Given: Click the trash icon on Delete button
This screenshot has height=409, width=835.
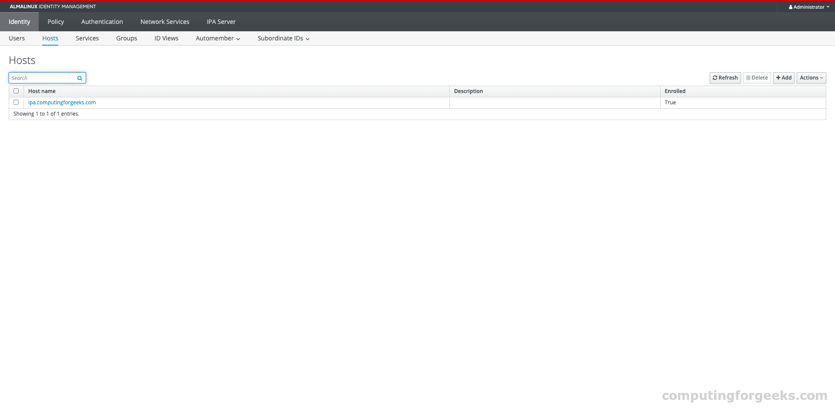Looking at the screenshot, I should (748, 78).
